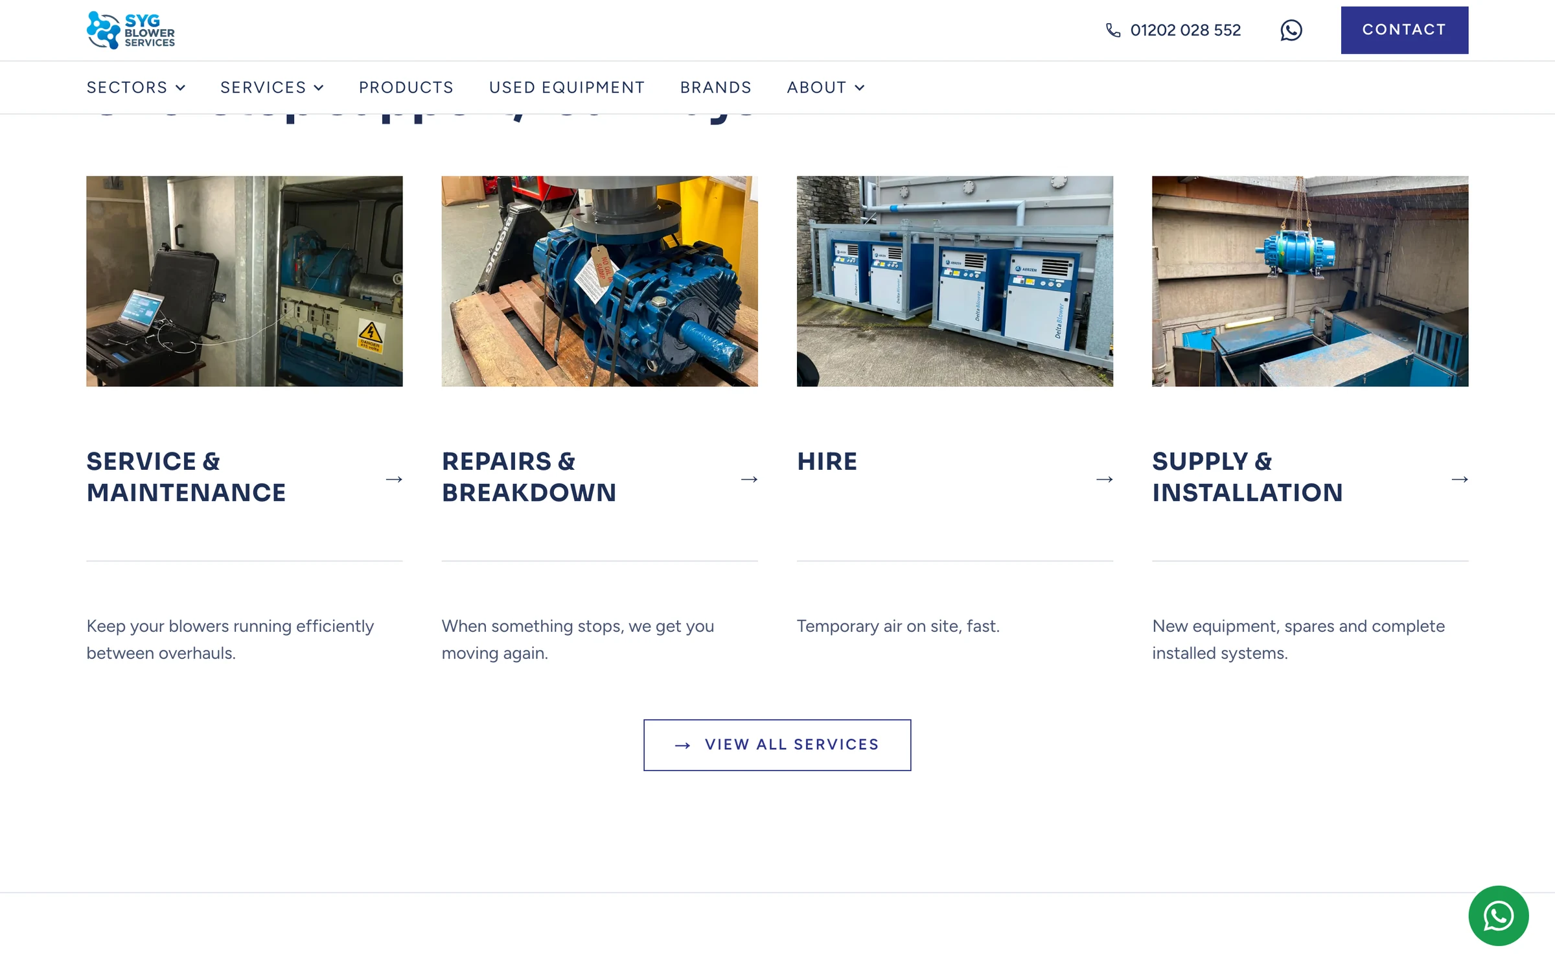Click 'When something stops' description text
1555x972 pixels.
[578, 640]
